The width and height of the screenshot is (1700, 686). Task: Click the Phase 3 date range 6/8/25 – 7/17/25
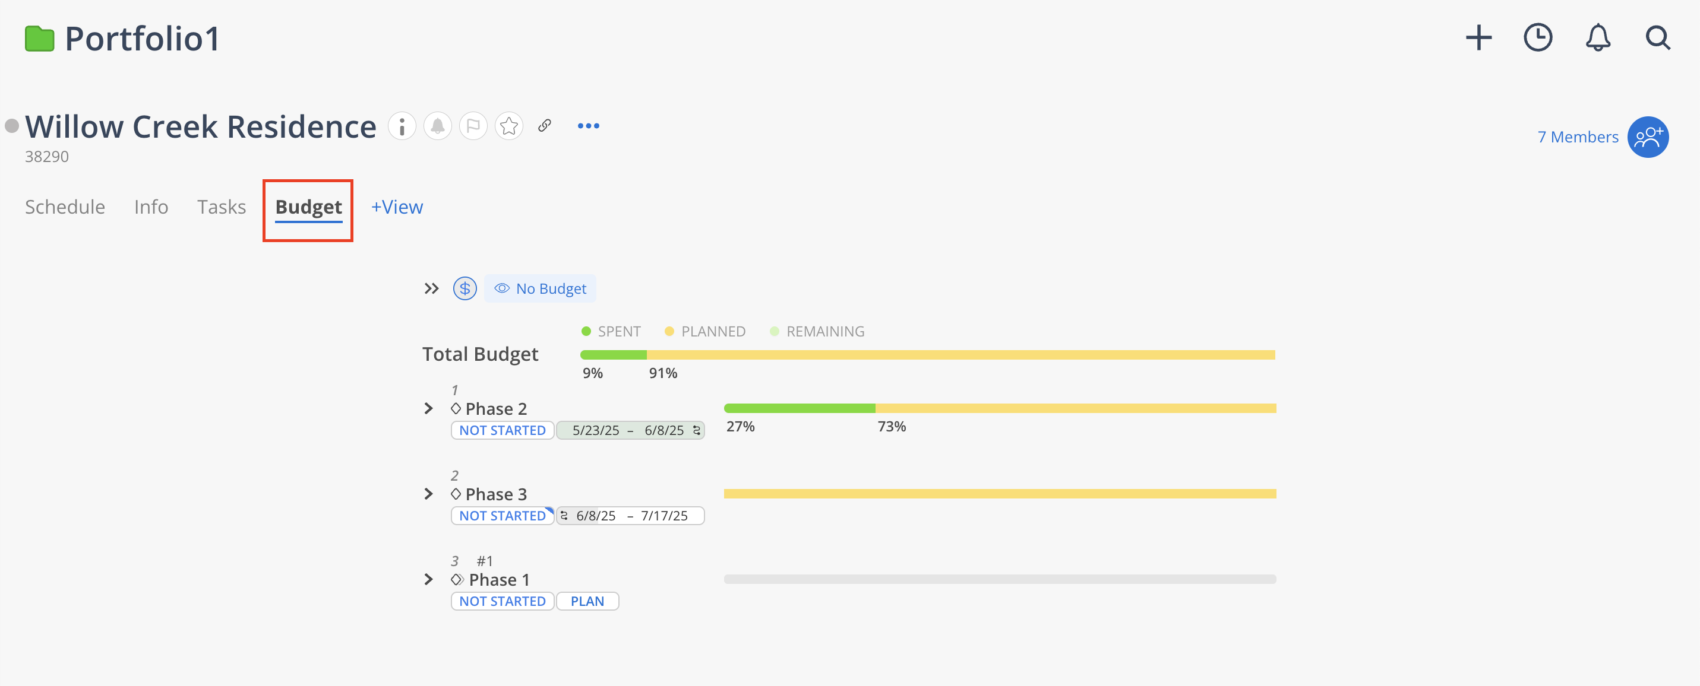coord(631,516)
